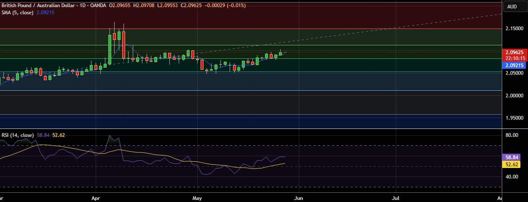Click the 80.00 RSI axis label

[x=511, y=135]
